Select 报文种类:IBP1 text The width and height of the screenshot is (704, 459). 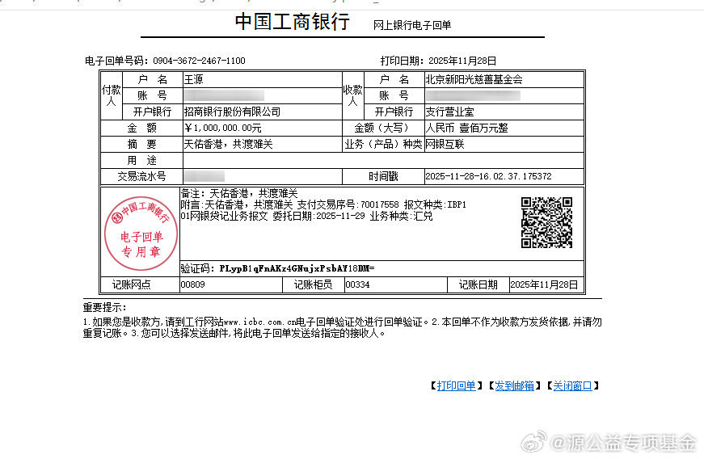coord(435,204)
